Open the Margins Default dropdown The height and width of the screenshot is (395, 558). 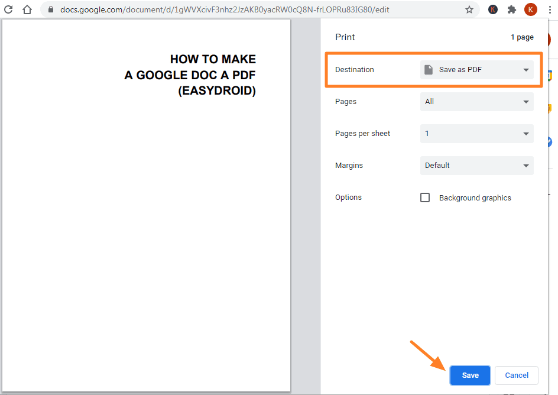click(477, 166)
